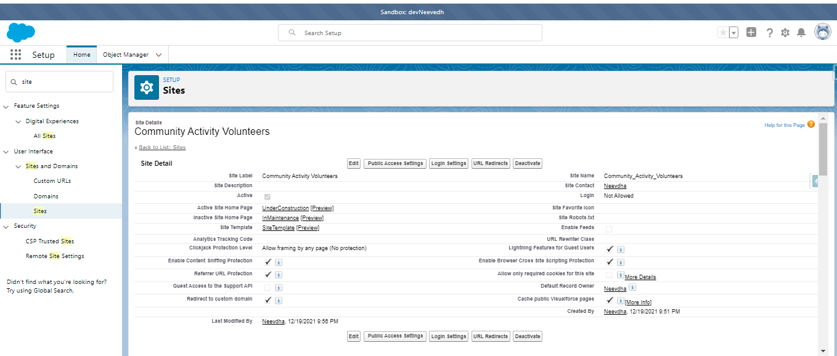Click the Setup gear icon
Viewport: 837px width, 356px height.
pos(785,32)
